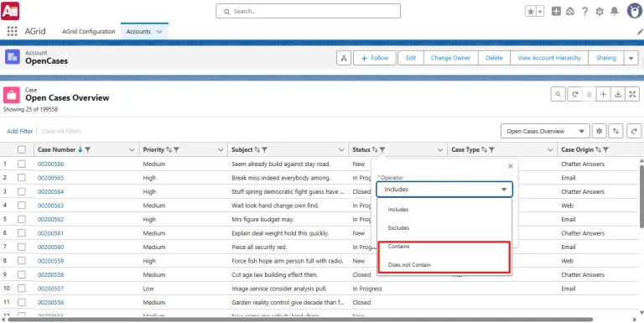Check the box for case 00200563
644x323 pixels.
point(22,206)
